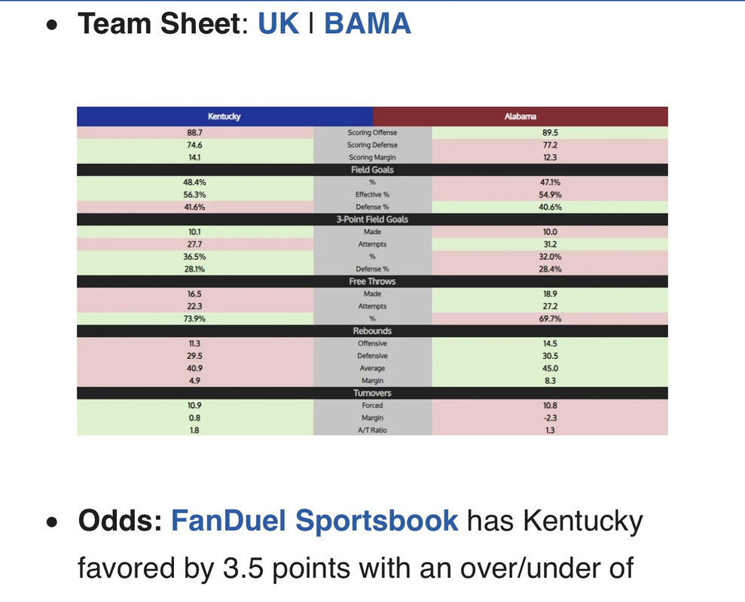Image resolution: width=745 pixels, height=602 pixels.
Task: Click Alabama's 45.0 rebound average value
Action: click(x=550, y=369)
